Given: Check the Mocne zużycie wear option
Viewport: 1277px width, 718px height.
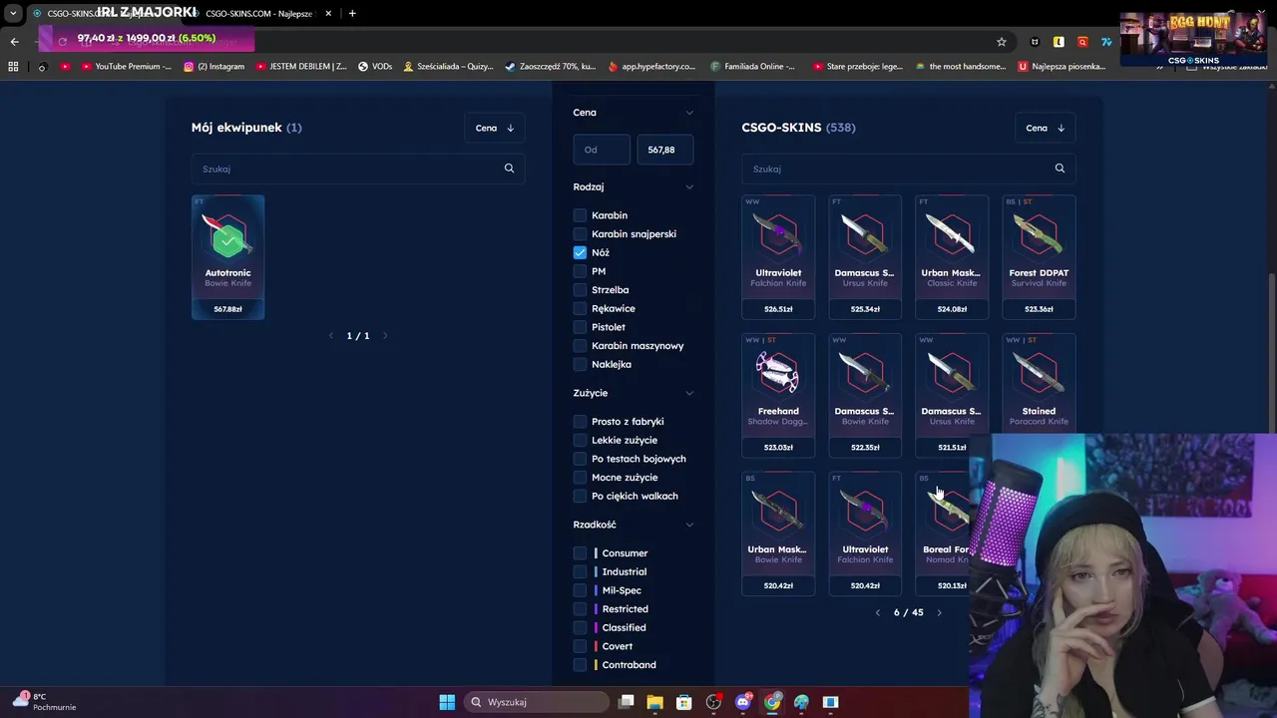Looking at the screenshot, I should [580, 478].
